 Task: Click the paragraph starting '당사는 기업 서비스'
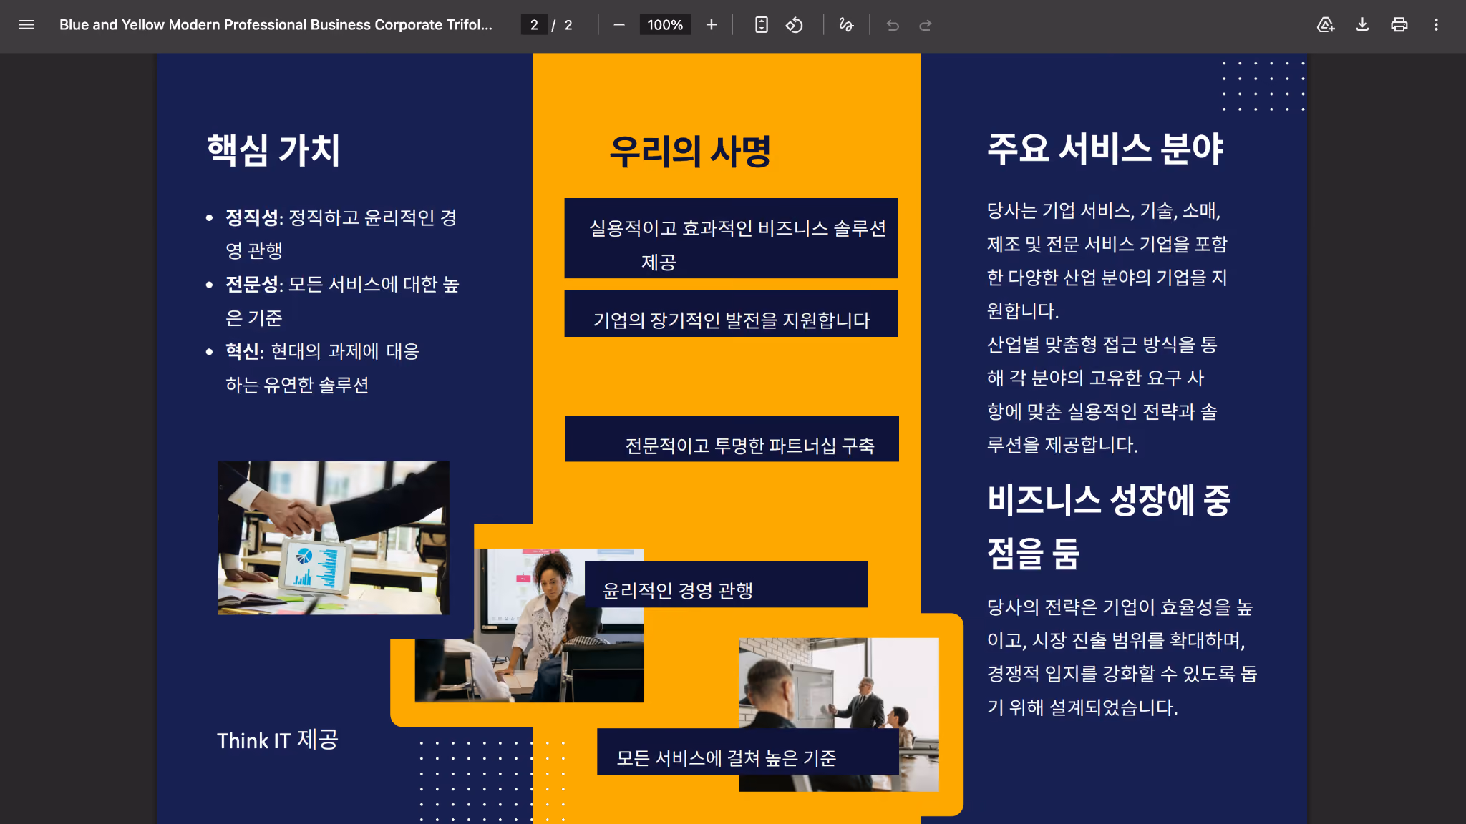[1107, 328]
